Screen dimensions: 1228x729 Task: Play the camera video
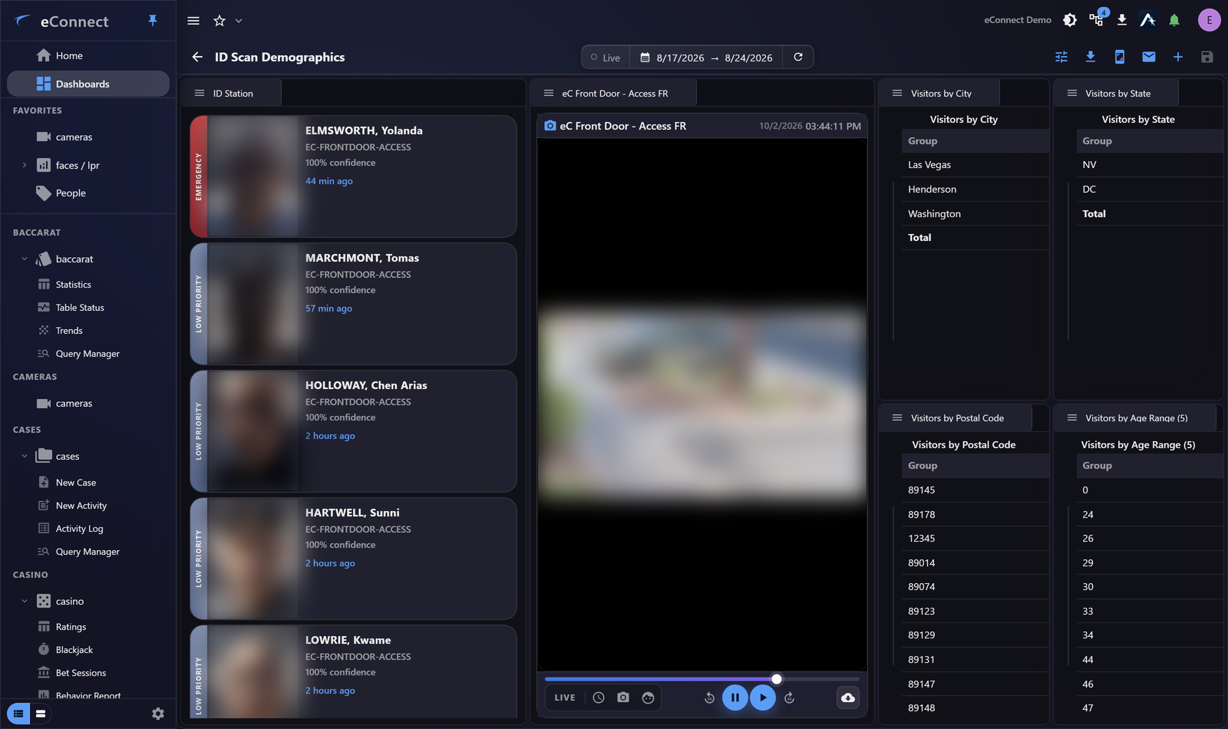tap(763, 698)
